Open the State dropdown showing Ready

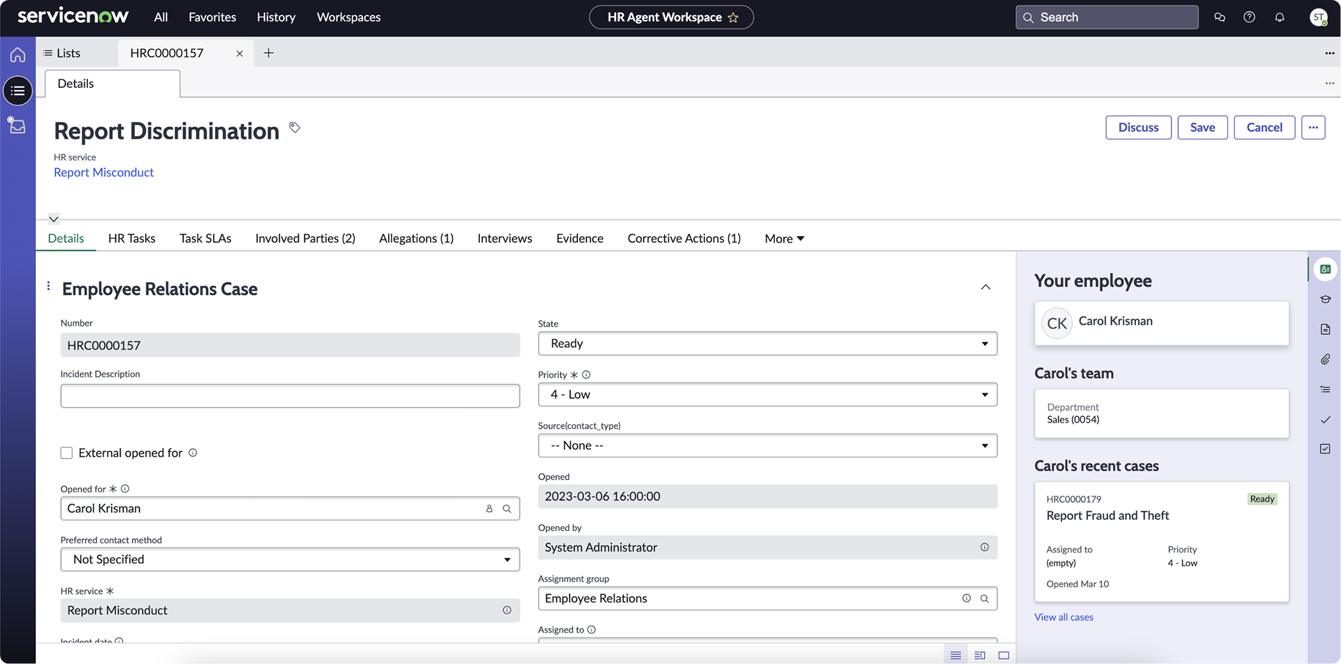coord(767,343)
